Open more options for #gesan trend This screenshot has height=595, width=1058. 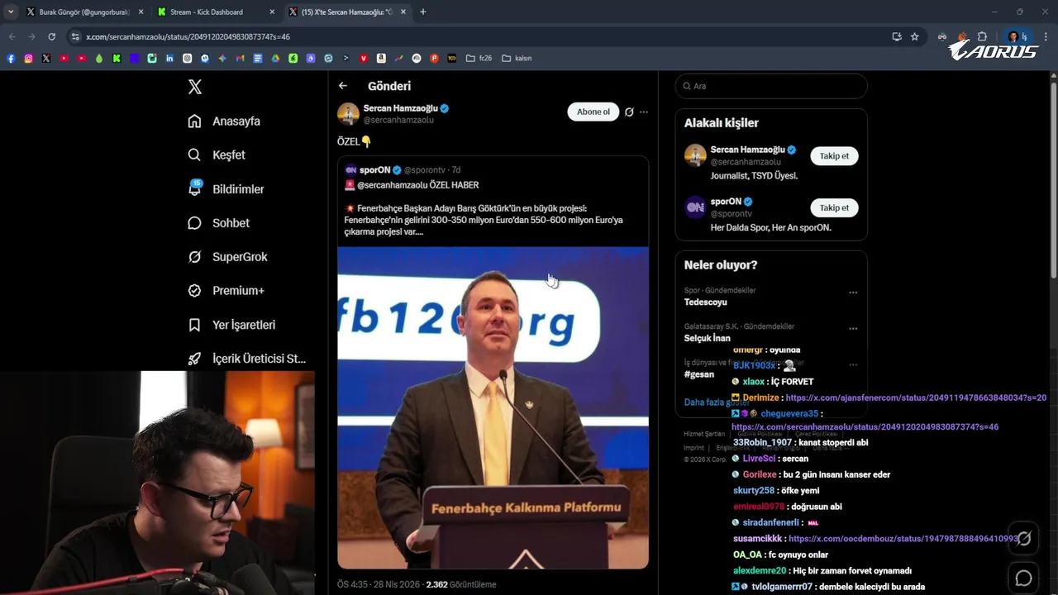point(853,364)
